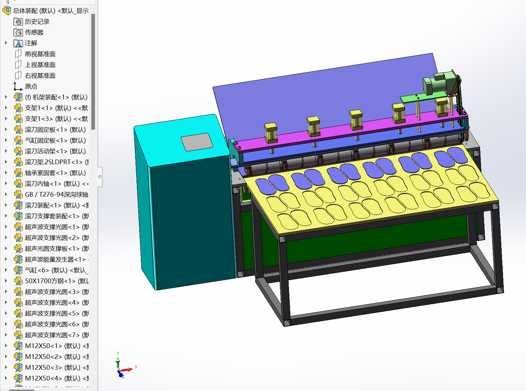The image size is (526, 391).
Task: Click the 气缸<6> component icon
Action: point(18,270)
